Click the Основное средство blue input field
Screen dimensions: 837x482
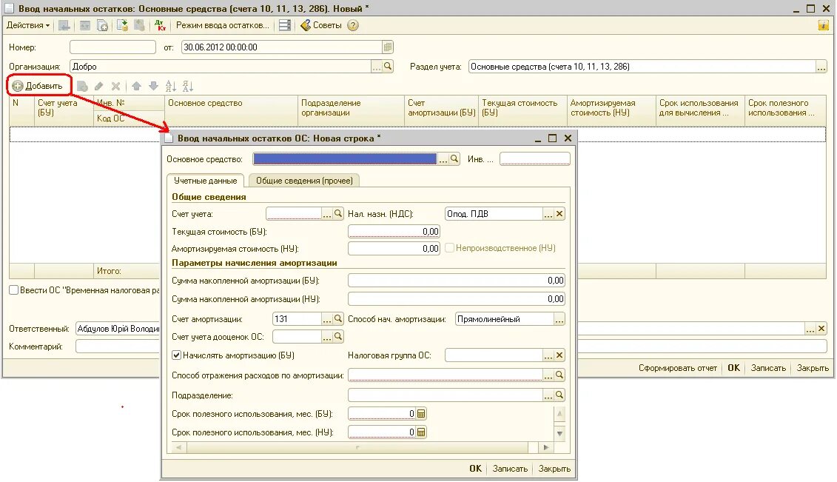tap(345, 159)
